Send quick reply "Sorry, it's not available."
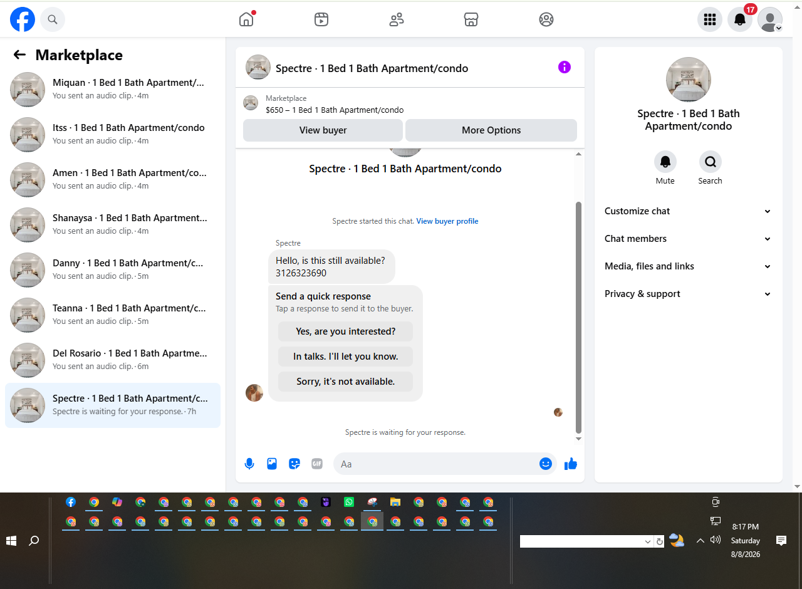The width and height of the screenshot is (802, 589). tap(345, 382)
